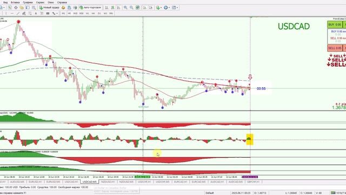This screenshot has width=346, height=195.
Task: Toggle chart auto scroll
Action: coord(145,8)
